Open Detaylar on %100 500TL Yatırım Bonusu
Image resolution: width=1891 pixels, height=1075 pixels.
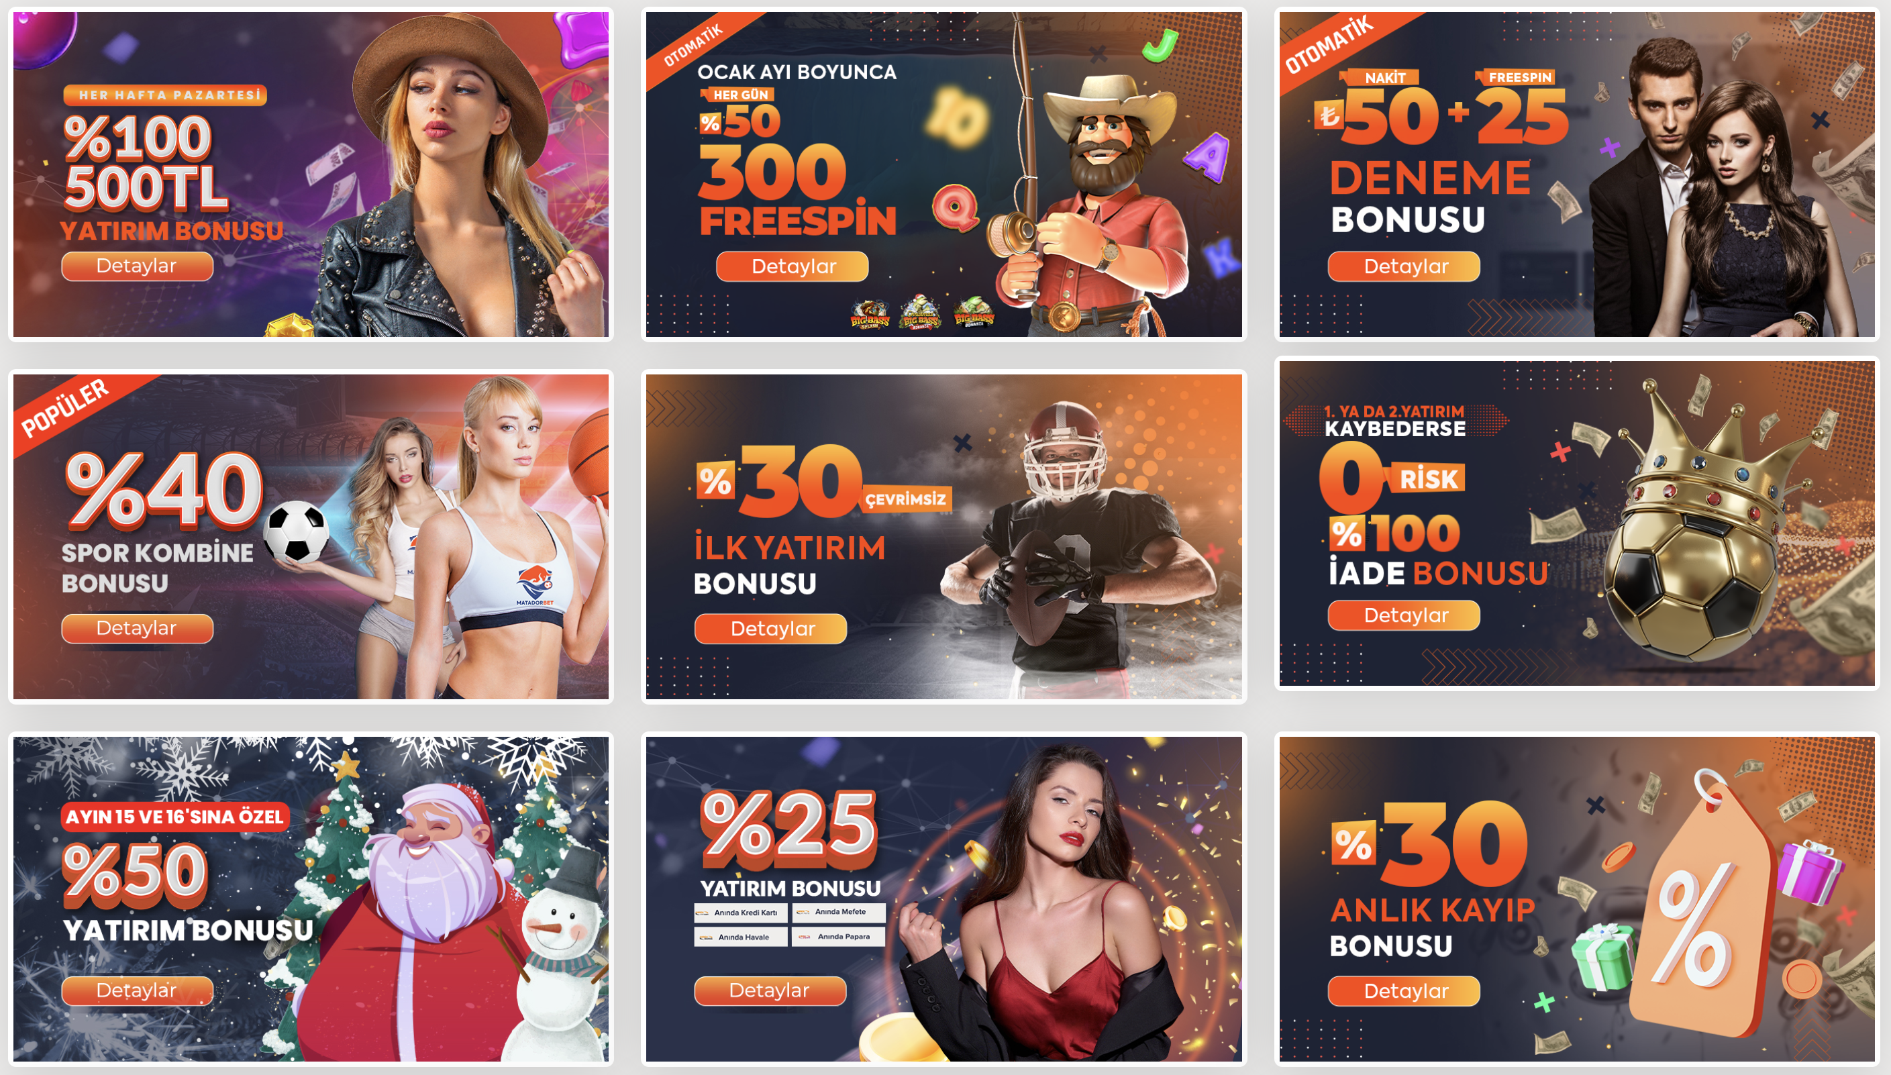(x=138, y=266)
